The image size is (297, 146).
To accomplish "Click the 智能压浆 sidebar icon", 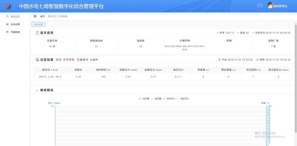I will 7,17.
